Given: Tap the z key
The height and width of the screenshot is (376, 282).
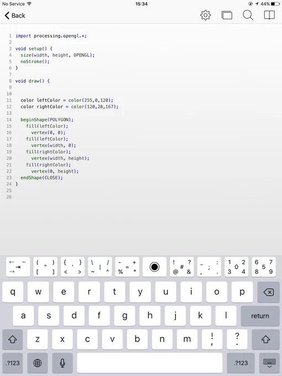Looking at the screenshot, I should (x=38, y=340).
